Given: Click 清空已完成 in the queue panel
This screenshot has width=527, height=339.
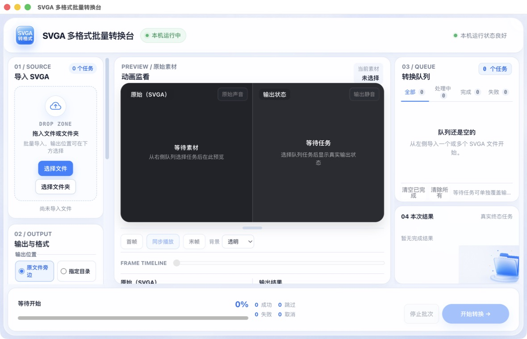Looking at the screenshot, I should click(414, 193).
